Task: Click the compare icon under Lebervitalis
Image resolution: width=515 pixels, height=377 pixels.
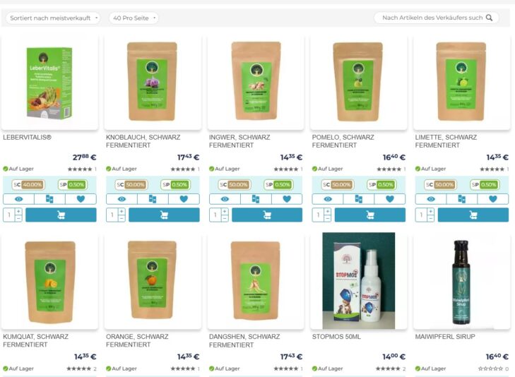Action: [x=49, y=199]
